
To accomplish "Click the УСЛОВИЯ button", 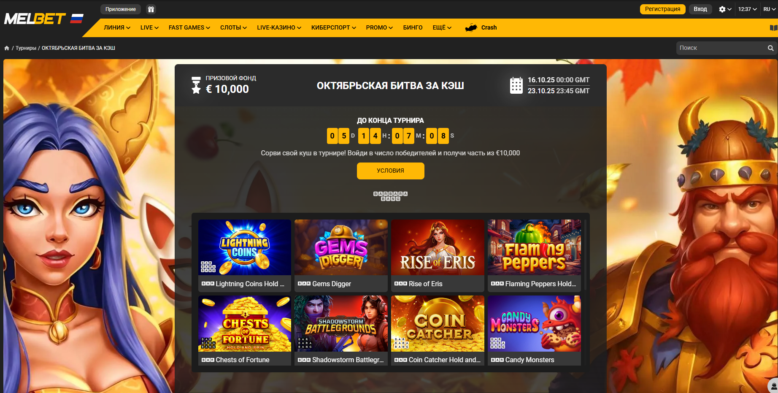I will click(390, 171).
